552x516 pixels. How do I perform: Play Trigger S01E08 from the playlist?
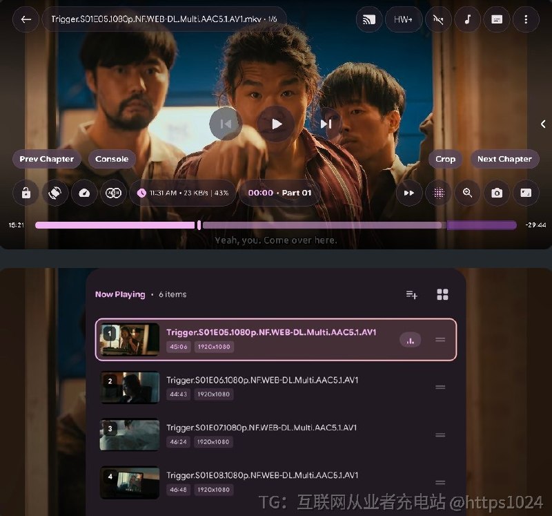click(x=276, y=482)
